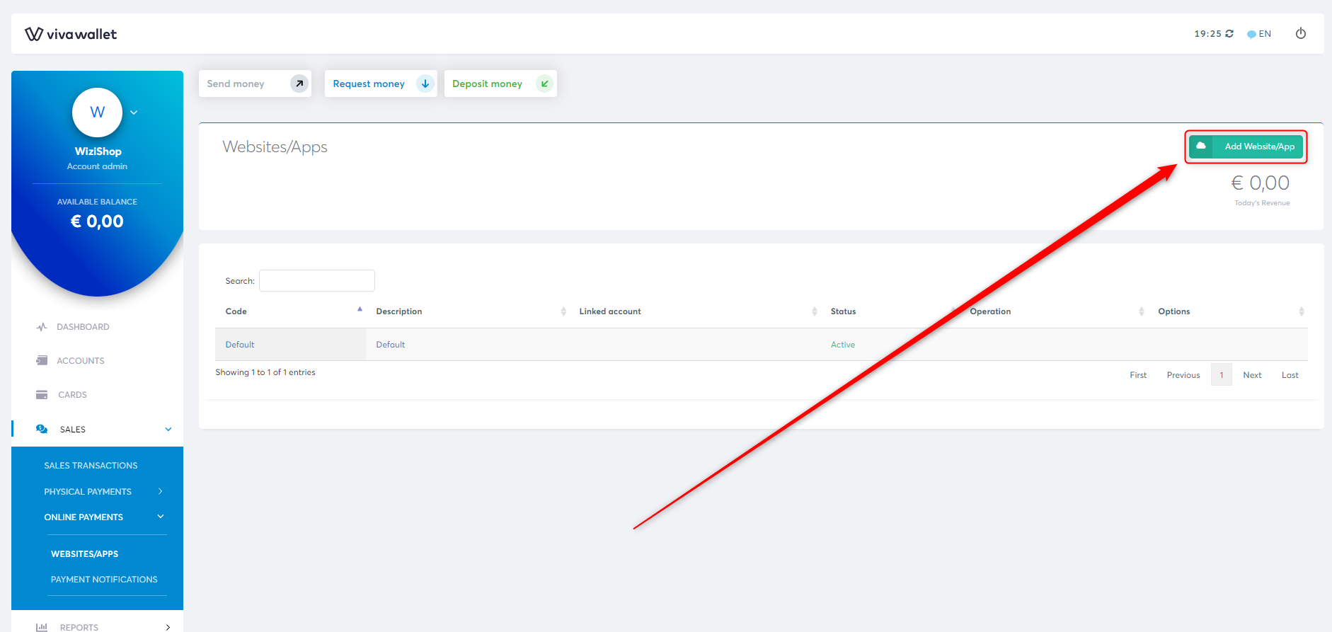The image size is (1332, 632).
Task: Go to Next page
Action: click(x=1252, y=375)
